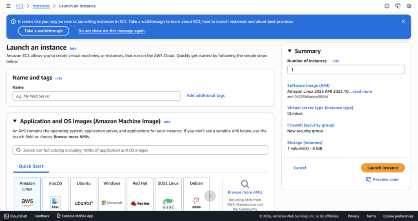Choose the macOS AMI tile
This screenshot has width=418, height=221.
56,194
